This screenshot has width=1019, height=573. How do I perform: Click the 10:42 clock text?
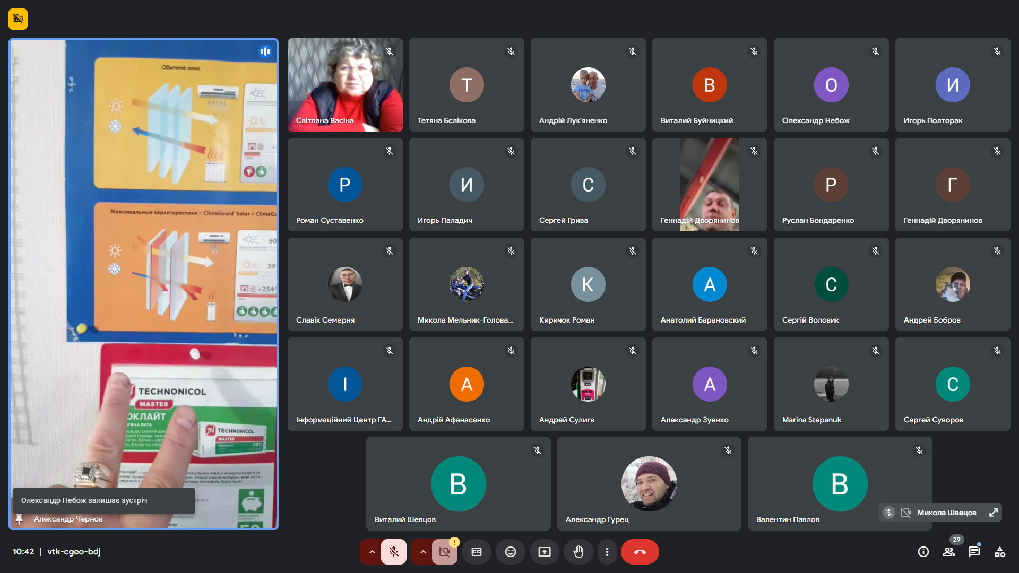coord(23,552)
